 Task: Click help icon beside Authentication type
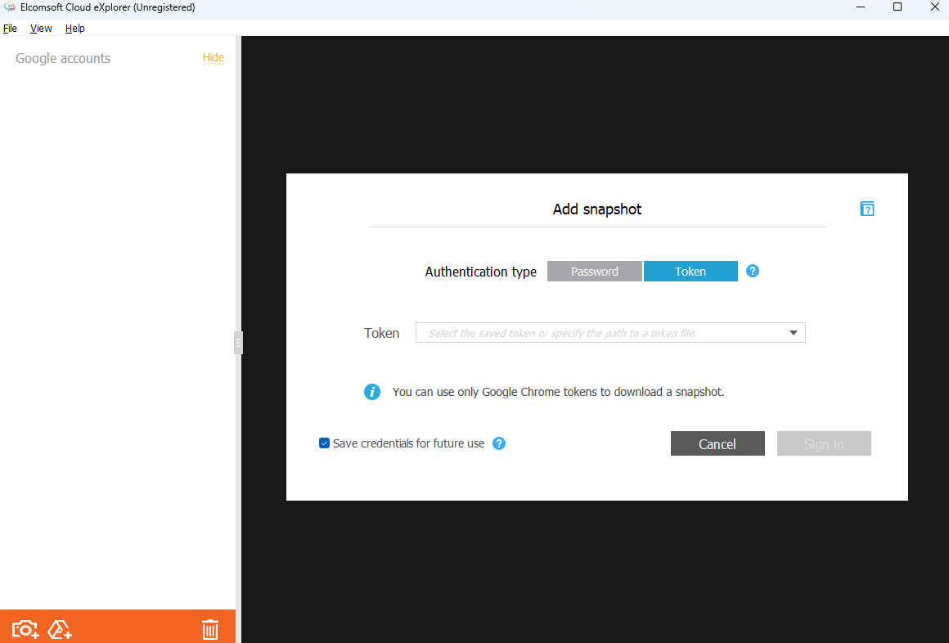[x=753, y=272]
